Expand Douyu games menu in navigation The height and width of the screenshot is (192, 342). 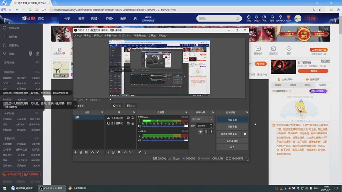[x=109, y=19]
